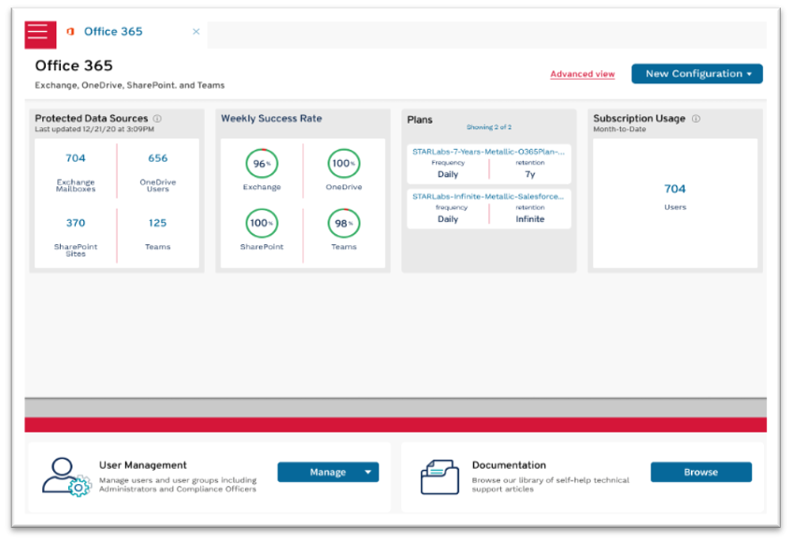Select the Office 365 tab
Image resolution: width=792 pixels, height=542 pixels.
(x=113, y=31)
